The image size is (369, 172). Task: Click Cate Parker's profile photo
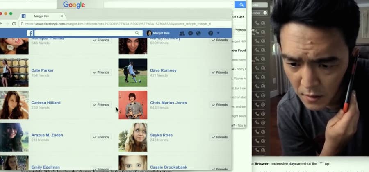(x=14, y=72)
